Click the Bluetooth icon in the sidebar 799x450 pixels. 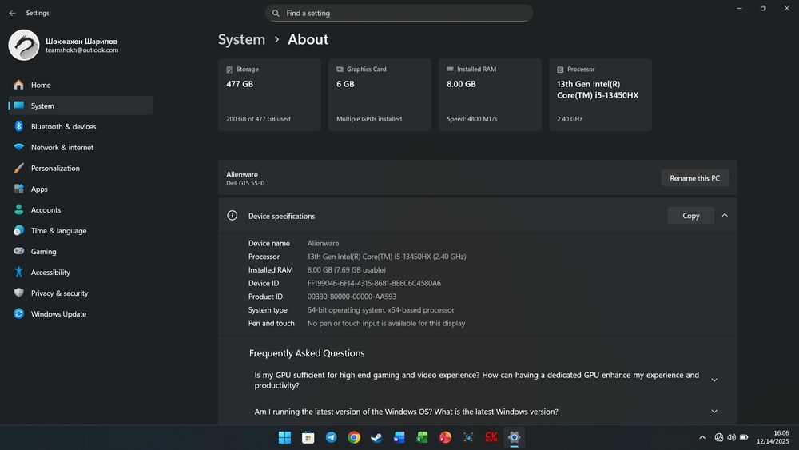[x=19, y=126]
